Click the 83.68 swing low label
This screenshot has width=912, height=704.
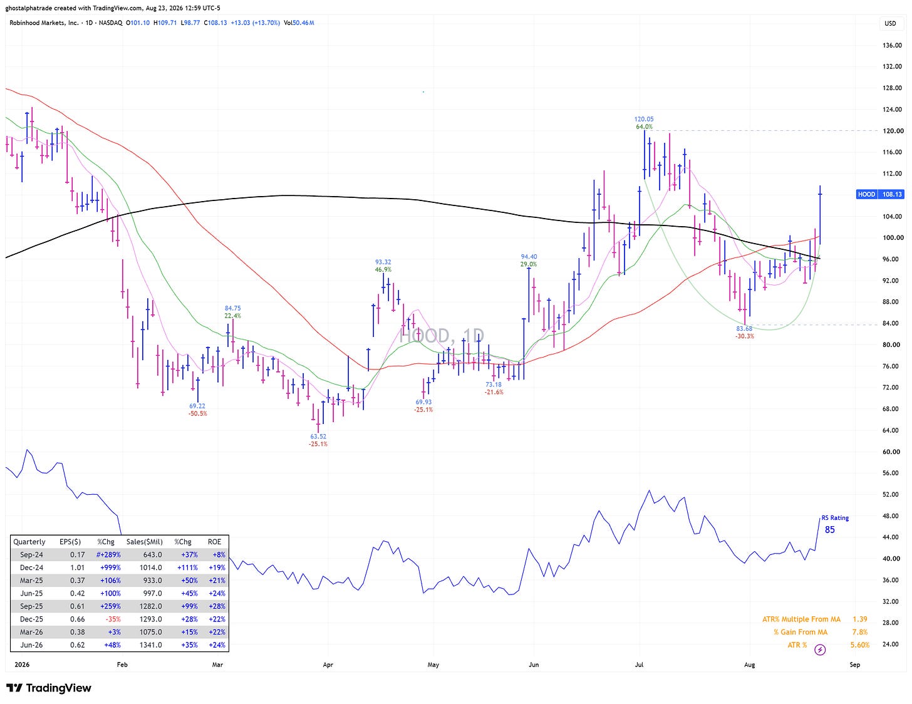pyautogui.click(x=744, y=329)
